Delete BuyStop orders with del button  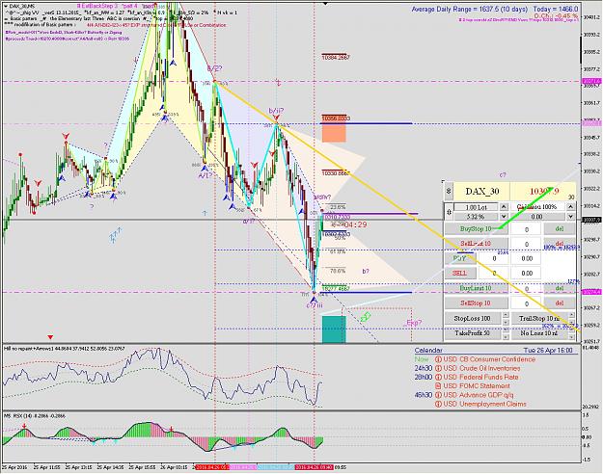pyautogui.click(x=560, y=229)
